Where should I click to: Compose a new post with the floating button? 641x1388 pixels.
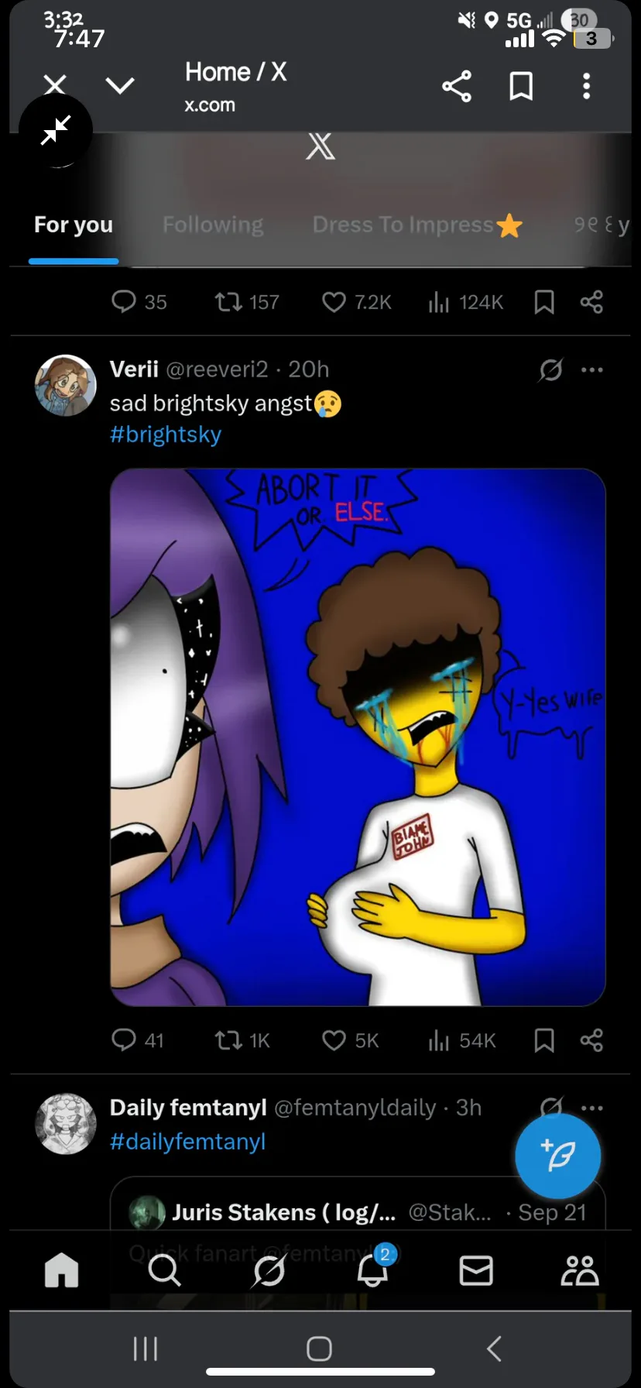[x=557, y=1156]
